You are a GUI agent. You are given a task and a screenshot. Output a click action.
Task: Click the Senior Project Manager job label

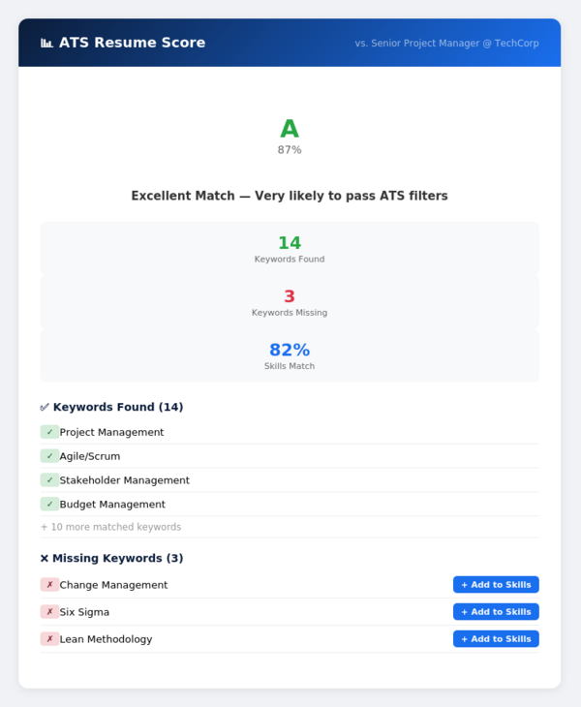click(446, 44)
